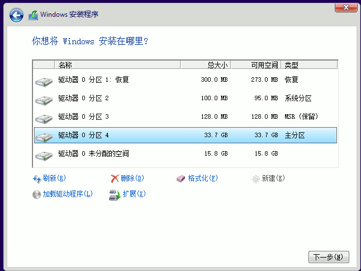
Task: Click the greyed star new-partition icon
Action: 255,179
